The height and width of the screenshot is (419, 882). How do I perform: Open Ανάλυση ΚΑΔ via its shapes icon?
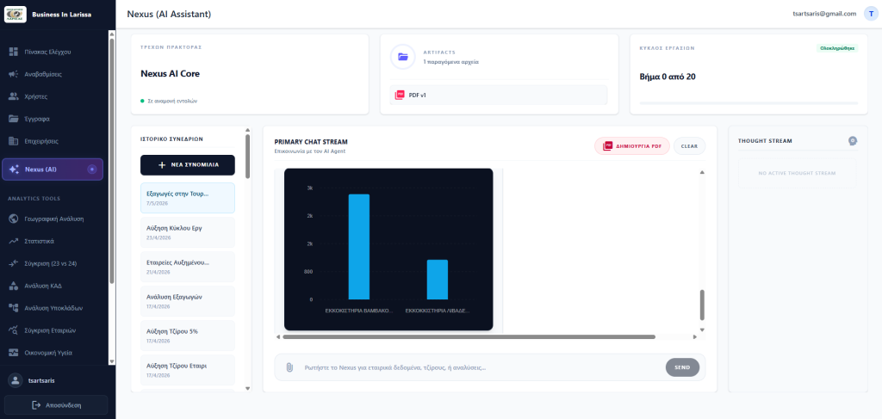(14, 286)
